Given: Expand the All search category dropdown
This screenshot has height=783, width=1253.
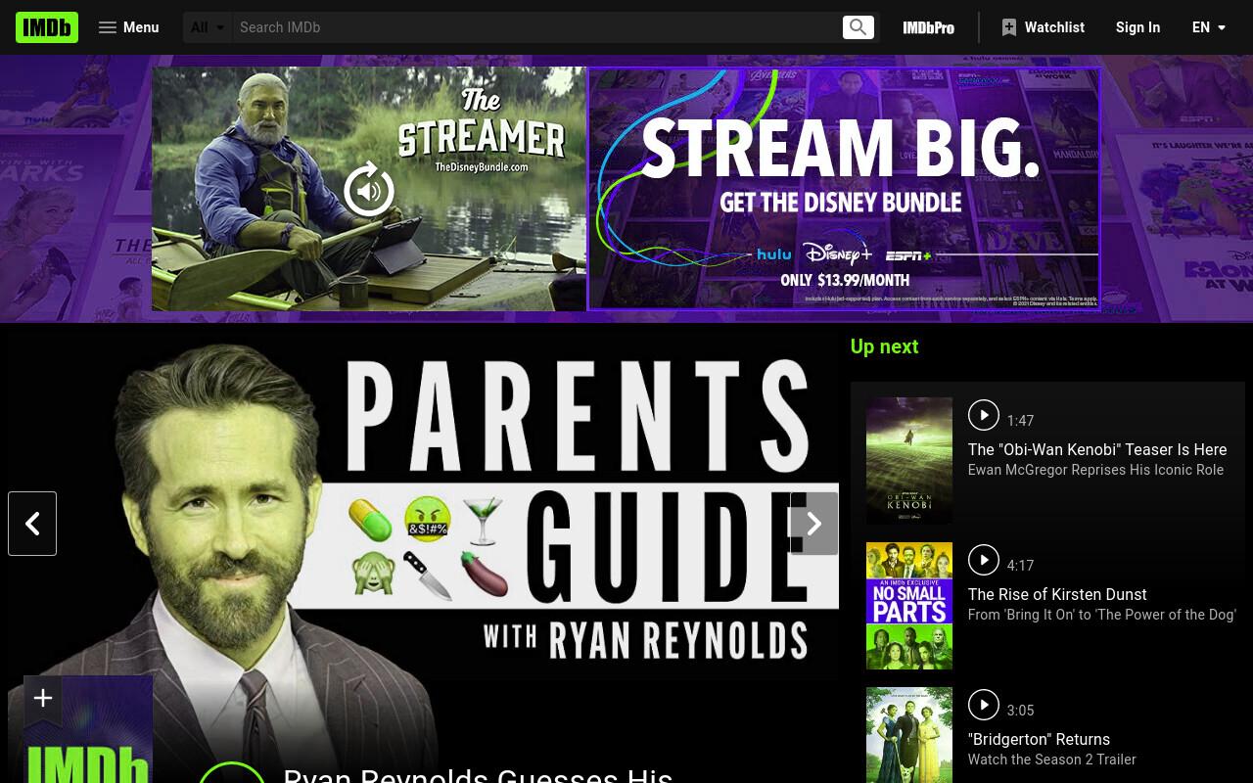Looking at the screenshot, I should click(x=208, y=27).
